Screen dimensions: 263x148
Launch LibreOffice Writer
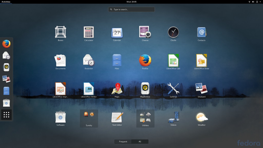pyautogui.click(x=89, y=90)
